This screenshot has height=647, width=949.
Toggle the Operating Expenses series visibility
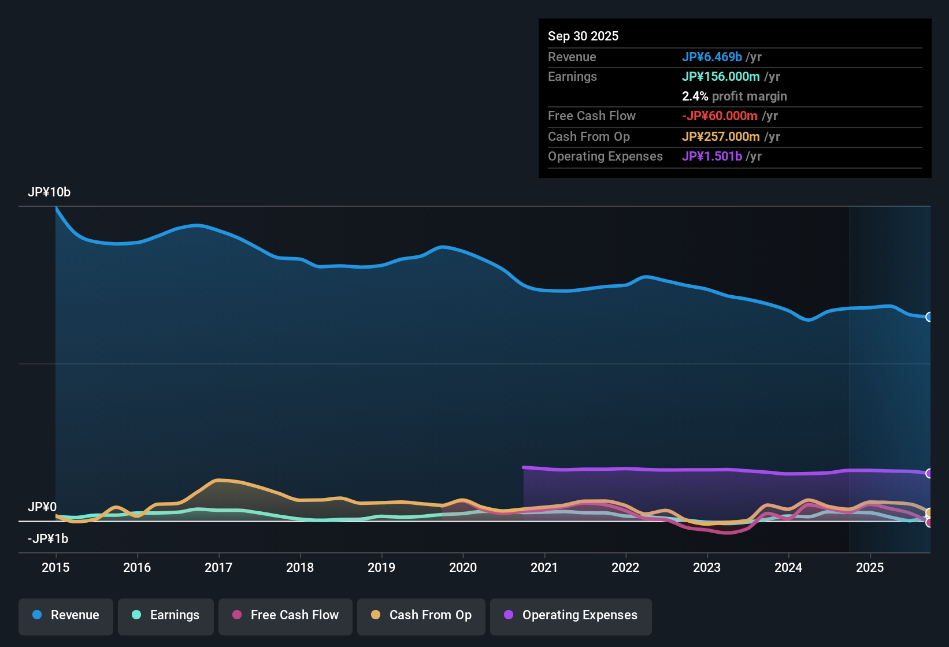click(570, 615)
